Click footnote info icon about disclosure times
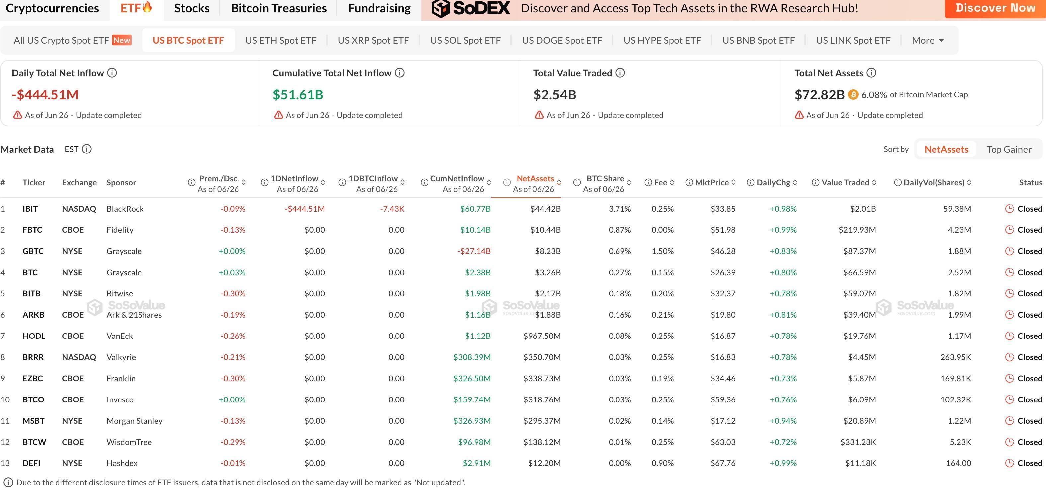The width and height of the screenshot is (1046, 491). 8,482
